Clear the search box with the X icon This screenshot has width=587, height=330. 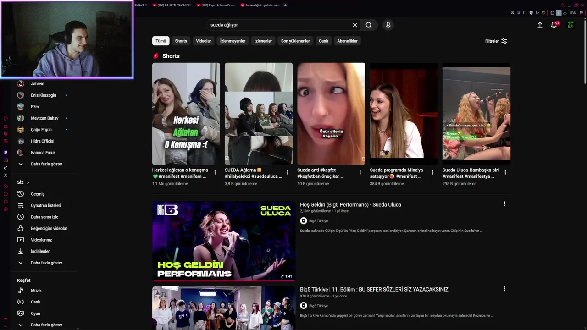(x=354, y=25)
